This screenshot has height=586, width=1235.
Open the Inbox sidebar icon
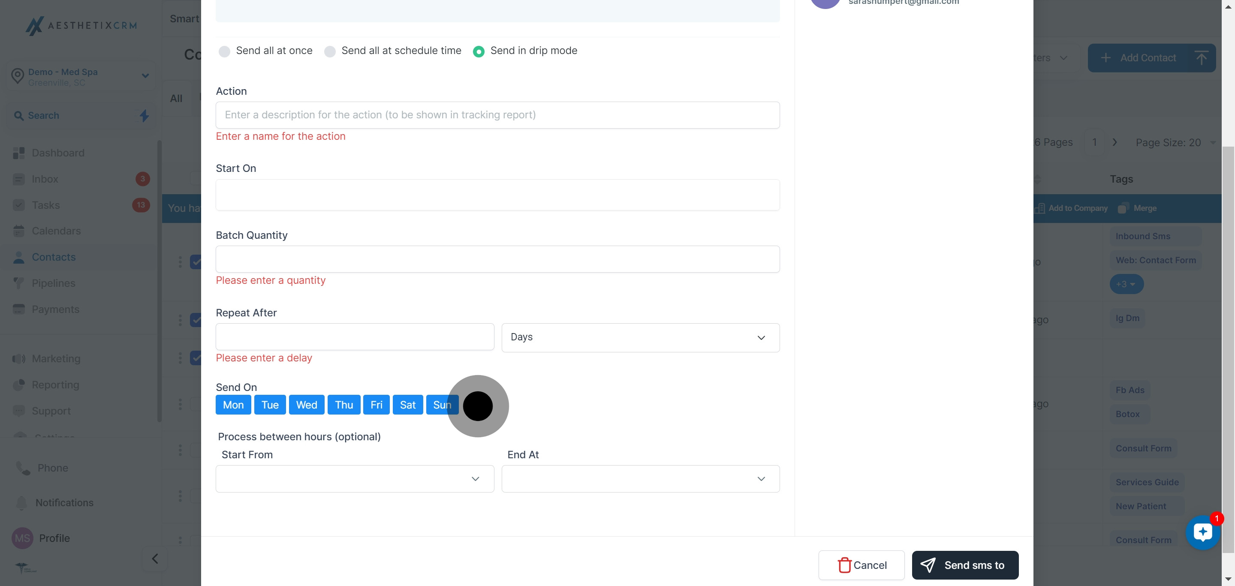pos(19,179)
